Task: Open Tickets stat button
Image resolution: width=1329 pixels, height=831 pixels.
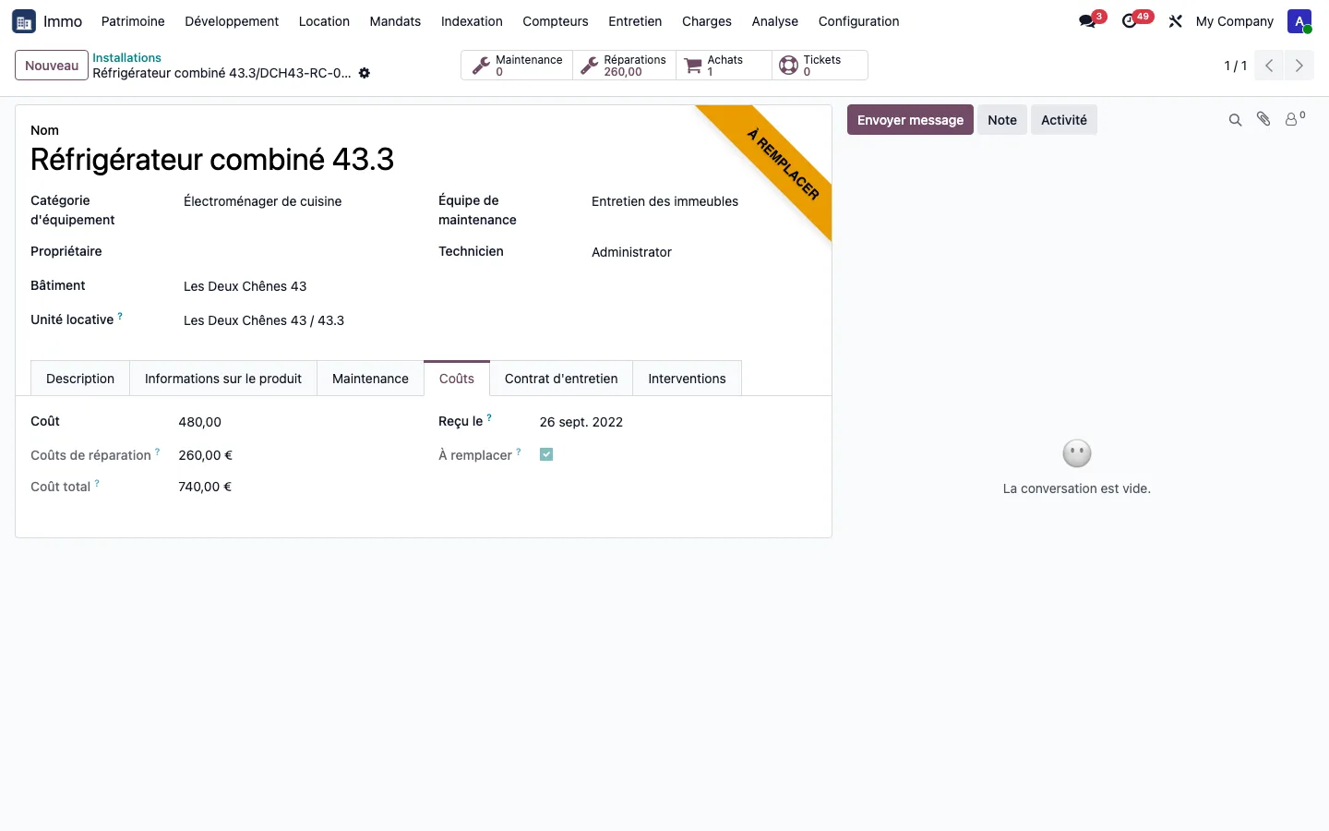Action: [820, 66]
